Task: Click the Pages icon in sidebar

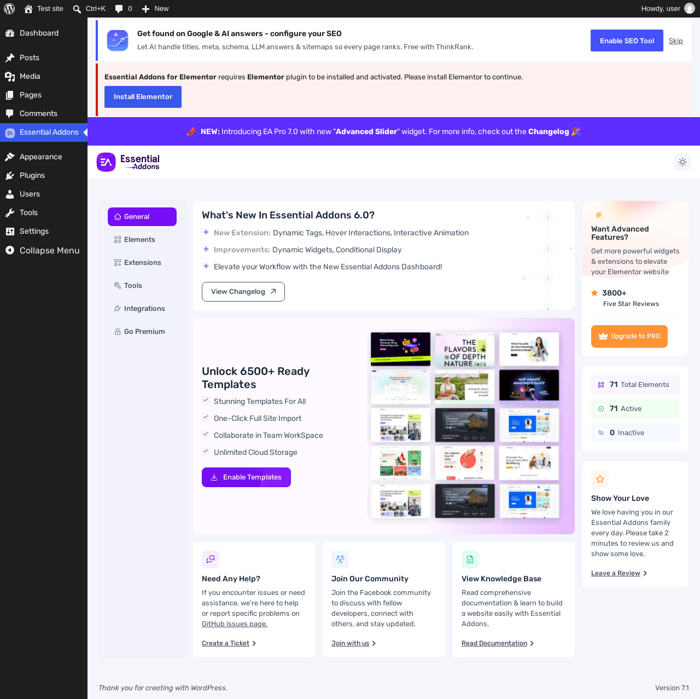Action: tap(10, 95)
